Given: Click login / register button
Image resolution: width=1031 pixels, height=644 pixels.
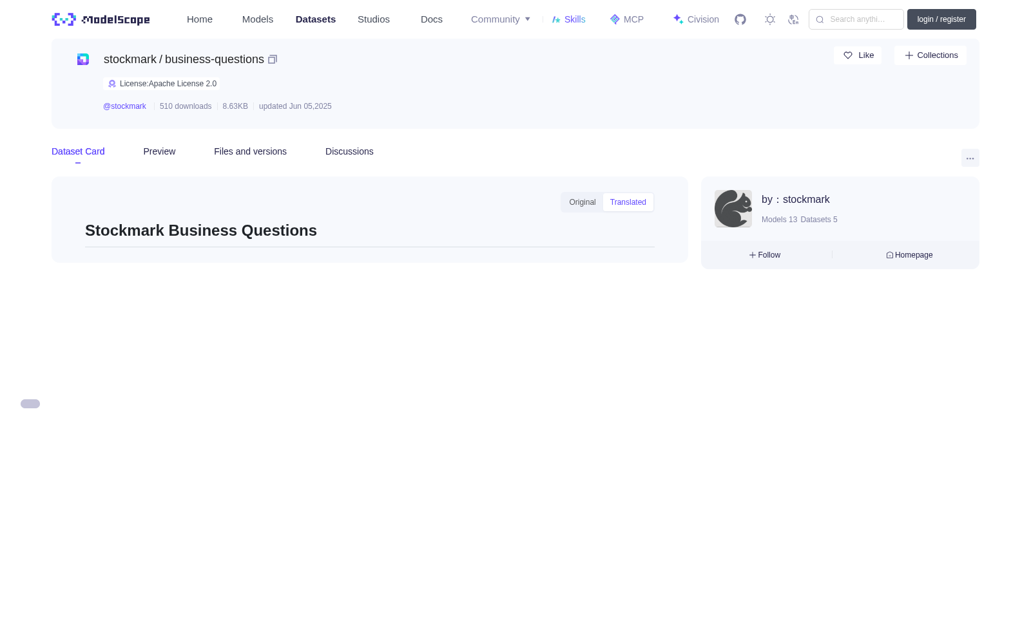Looking at the screenshot, I should click(941, 19).
